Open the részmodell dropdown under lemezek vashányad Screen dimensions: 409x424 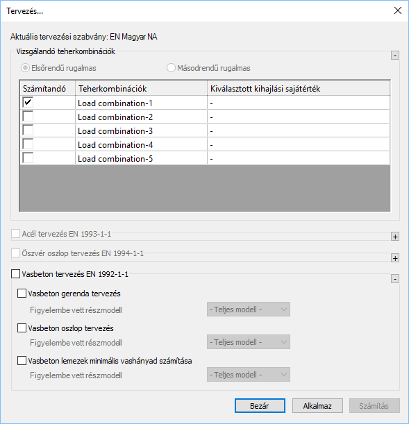tap(249, 375)
